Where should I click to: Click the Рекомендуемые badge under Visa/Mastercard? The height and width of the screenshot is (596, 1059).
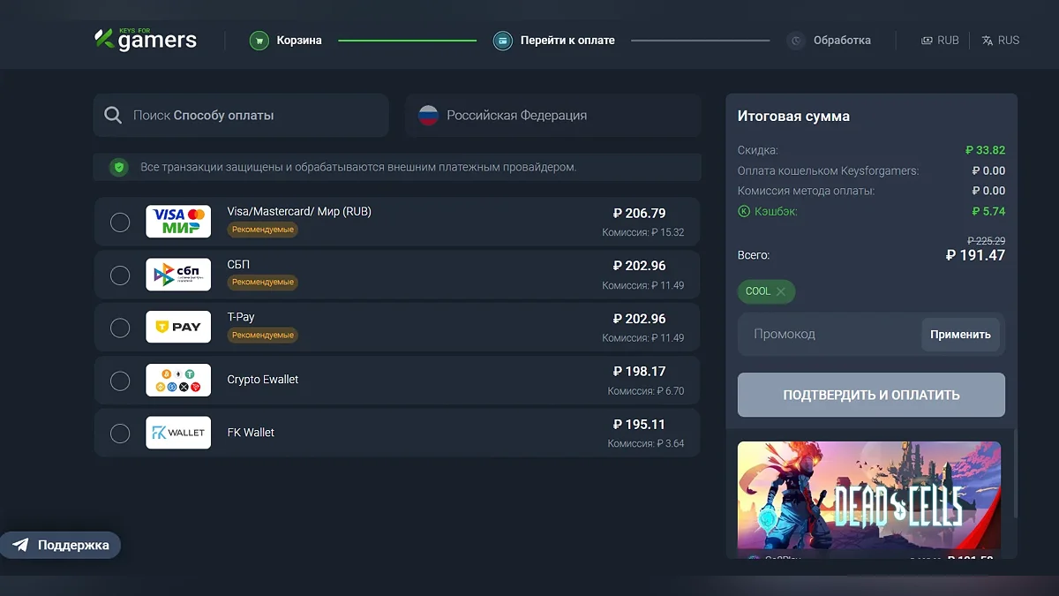(x=263, y=230)
